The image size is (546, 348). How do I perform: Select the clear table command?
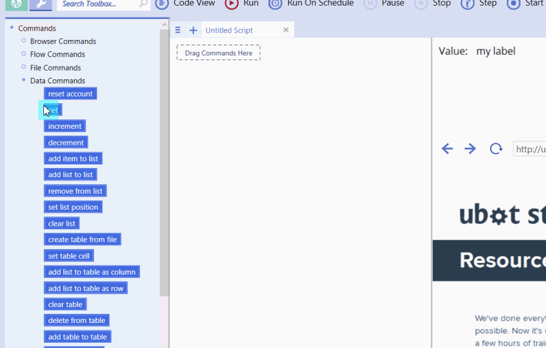click(65, 304)
